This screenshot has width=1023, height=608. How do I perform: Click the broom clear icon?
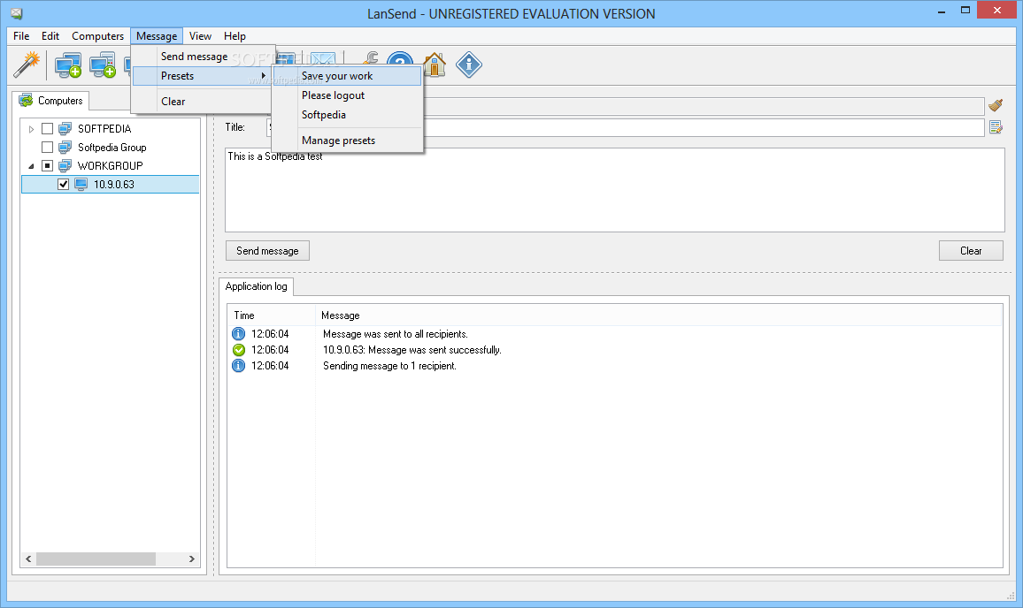996,105
